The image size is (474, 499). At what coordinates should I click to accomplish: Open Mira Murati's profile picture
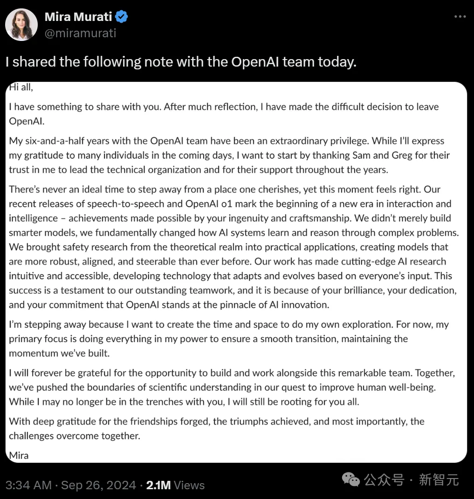21,24
